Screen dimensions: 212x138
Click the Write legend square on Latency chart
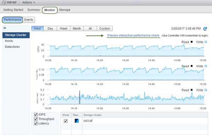click(x=206, y=90)
